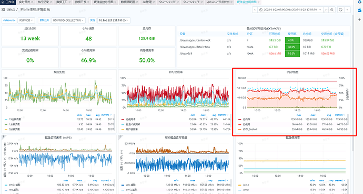
Task: Open the add plus icon in right sidebar
Action: click(359, 20)
